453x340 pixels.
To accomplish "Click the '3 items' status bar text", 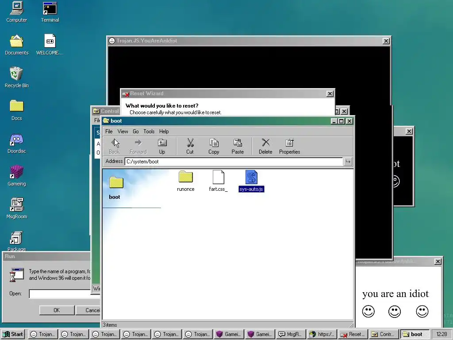I will tap(110, 325).
